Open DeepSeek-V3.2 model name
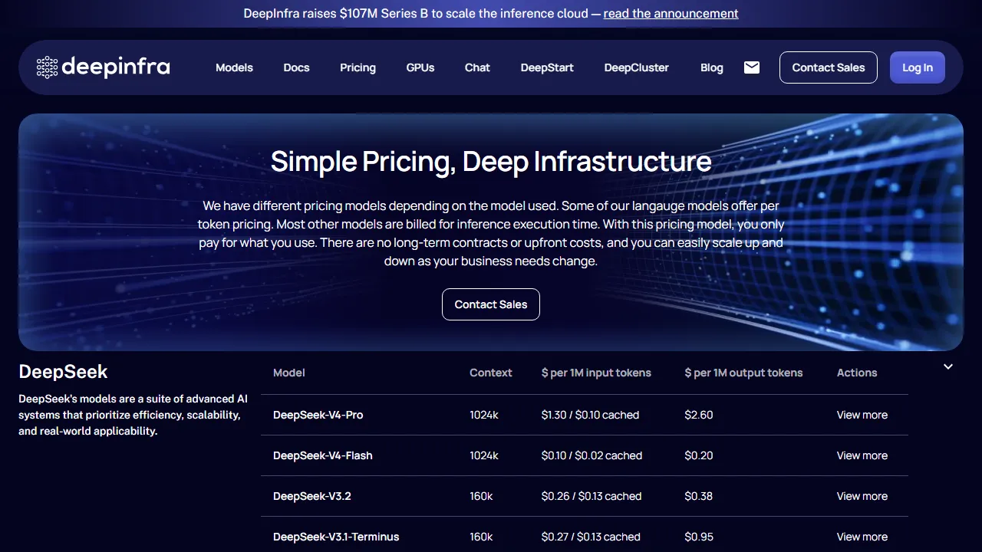The width and height of the screenshot is (982, 552). pyautogui.click(x=312, y=496)
